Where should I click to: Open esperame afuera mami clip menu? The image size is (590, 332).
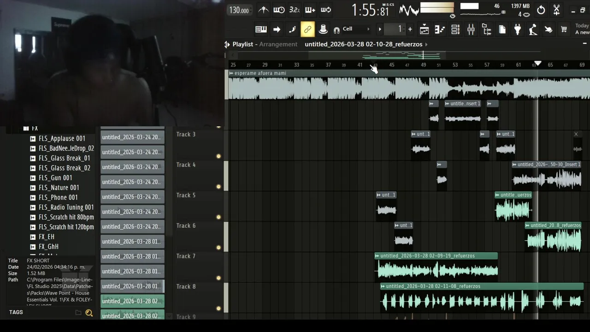pyautogui.click(x=231, y=73)
